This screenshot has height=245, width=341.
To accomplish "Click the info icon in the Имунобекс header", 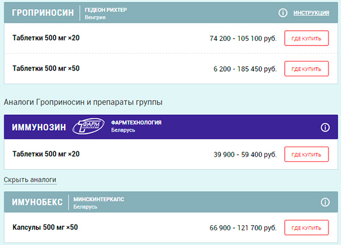I will pos(325,202).
